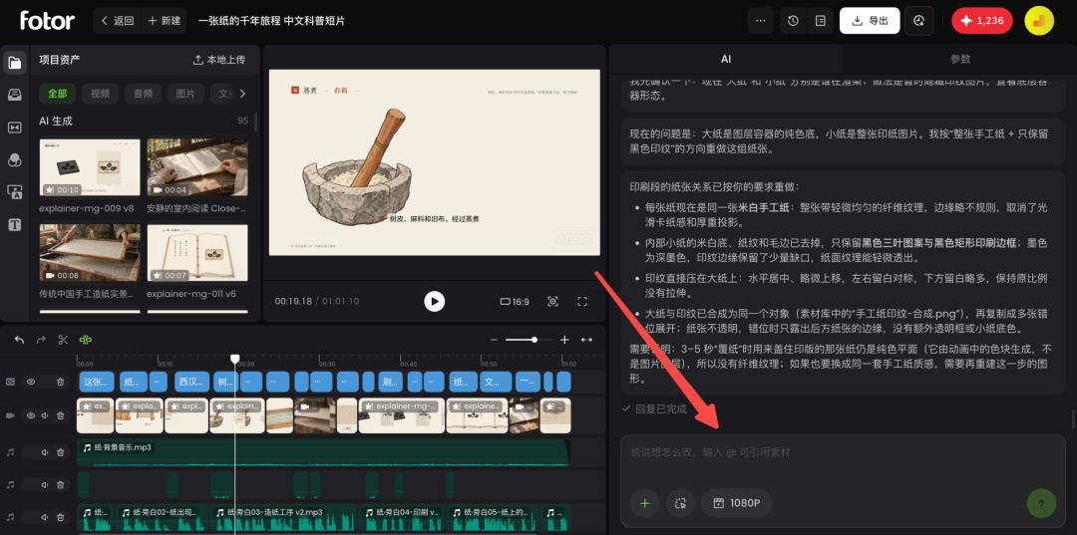
Task: Hide the video track with its eye icon
Action: click(31, 415)
